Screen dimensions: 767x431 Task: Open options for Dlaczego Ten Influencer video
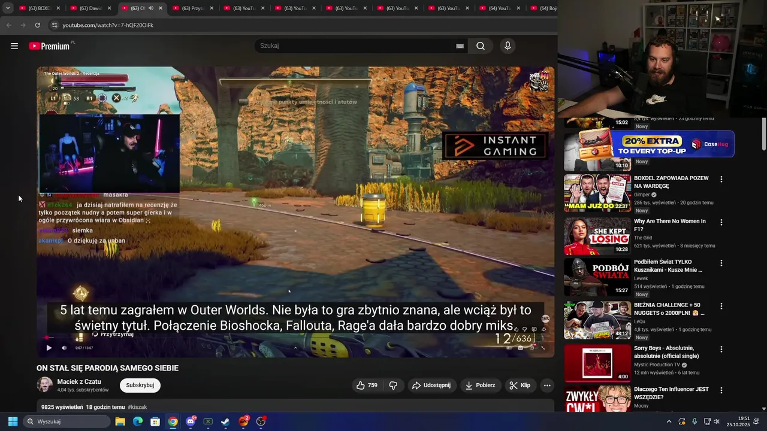click(x=721, y=390)
